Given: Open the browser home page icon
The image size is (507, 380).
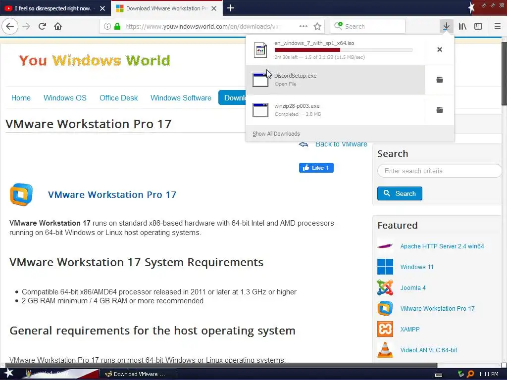Looking at the screenshot, I should pyautogui.click(x=58, y=26).
